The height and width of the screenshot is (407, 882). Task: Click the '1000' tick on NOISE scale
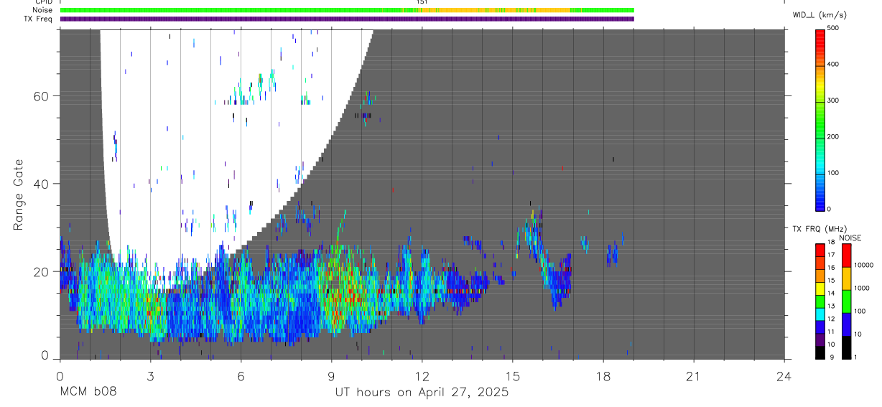click(862, 288)
